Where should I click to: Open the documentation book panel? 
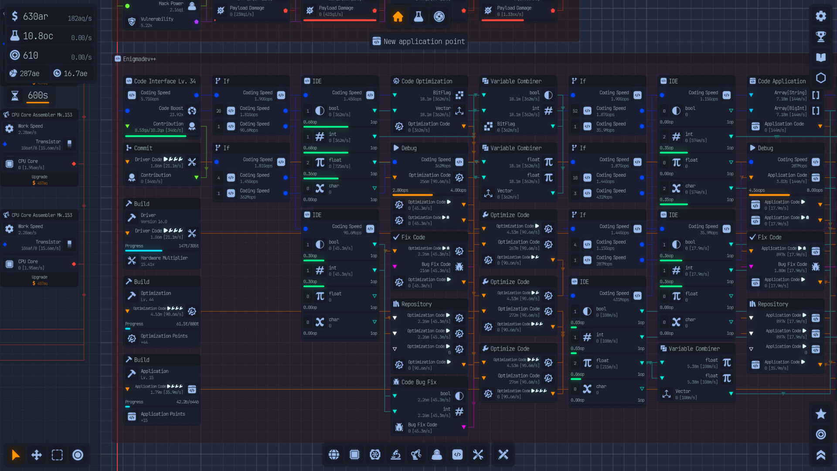[821, 57]
